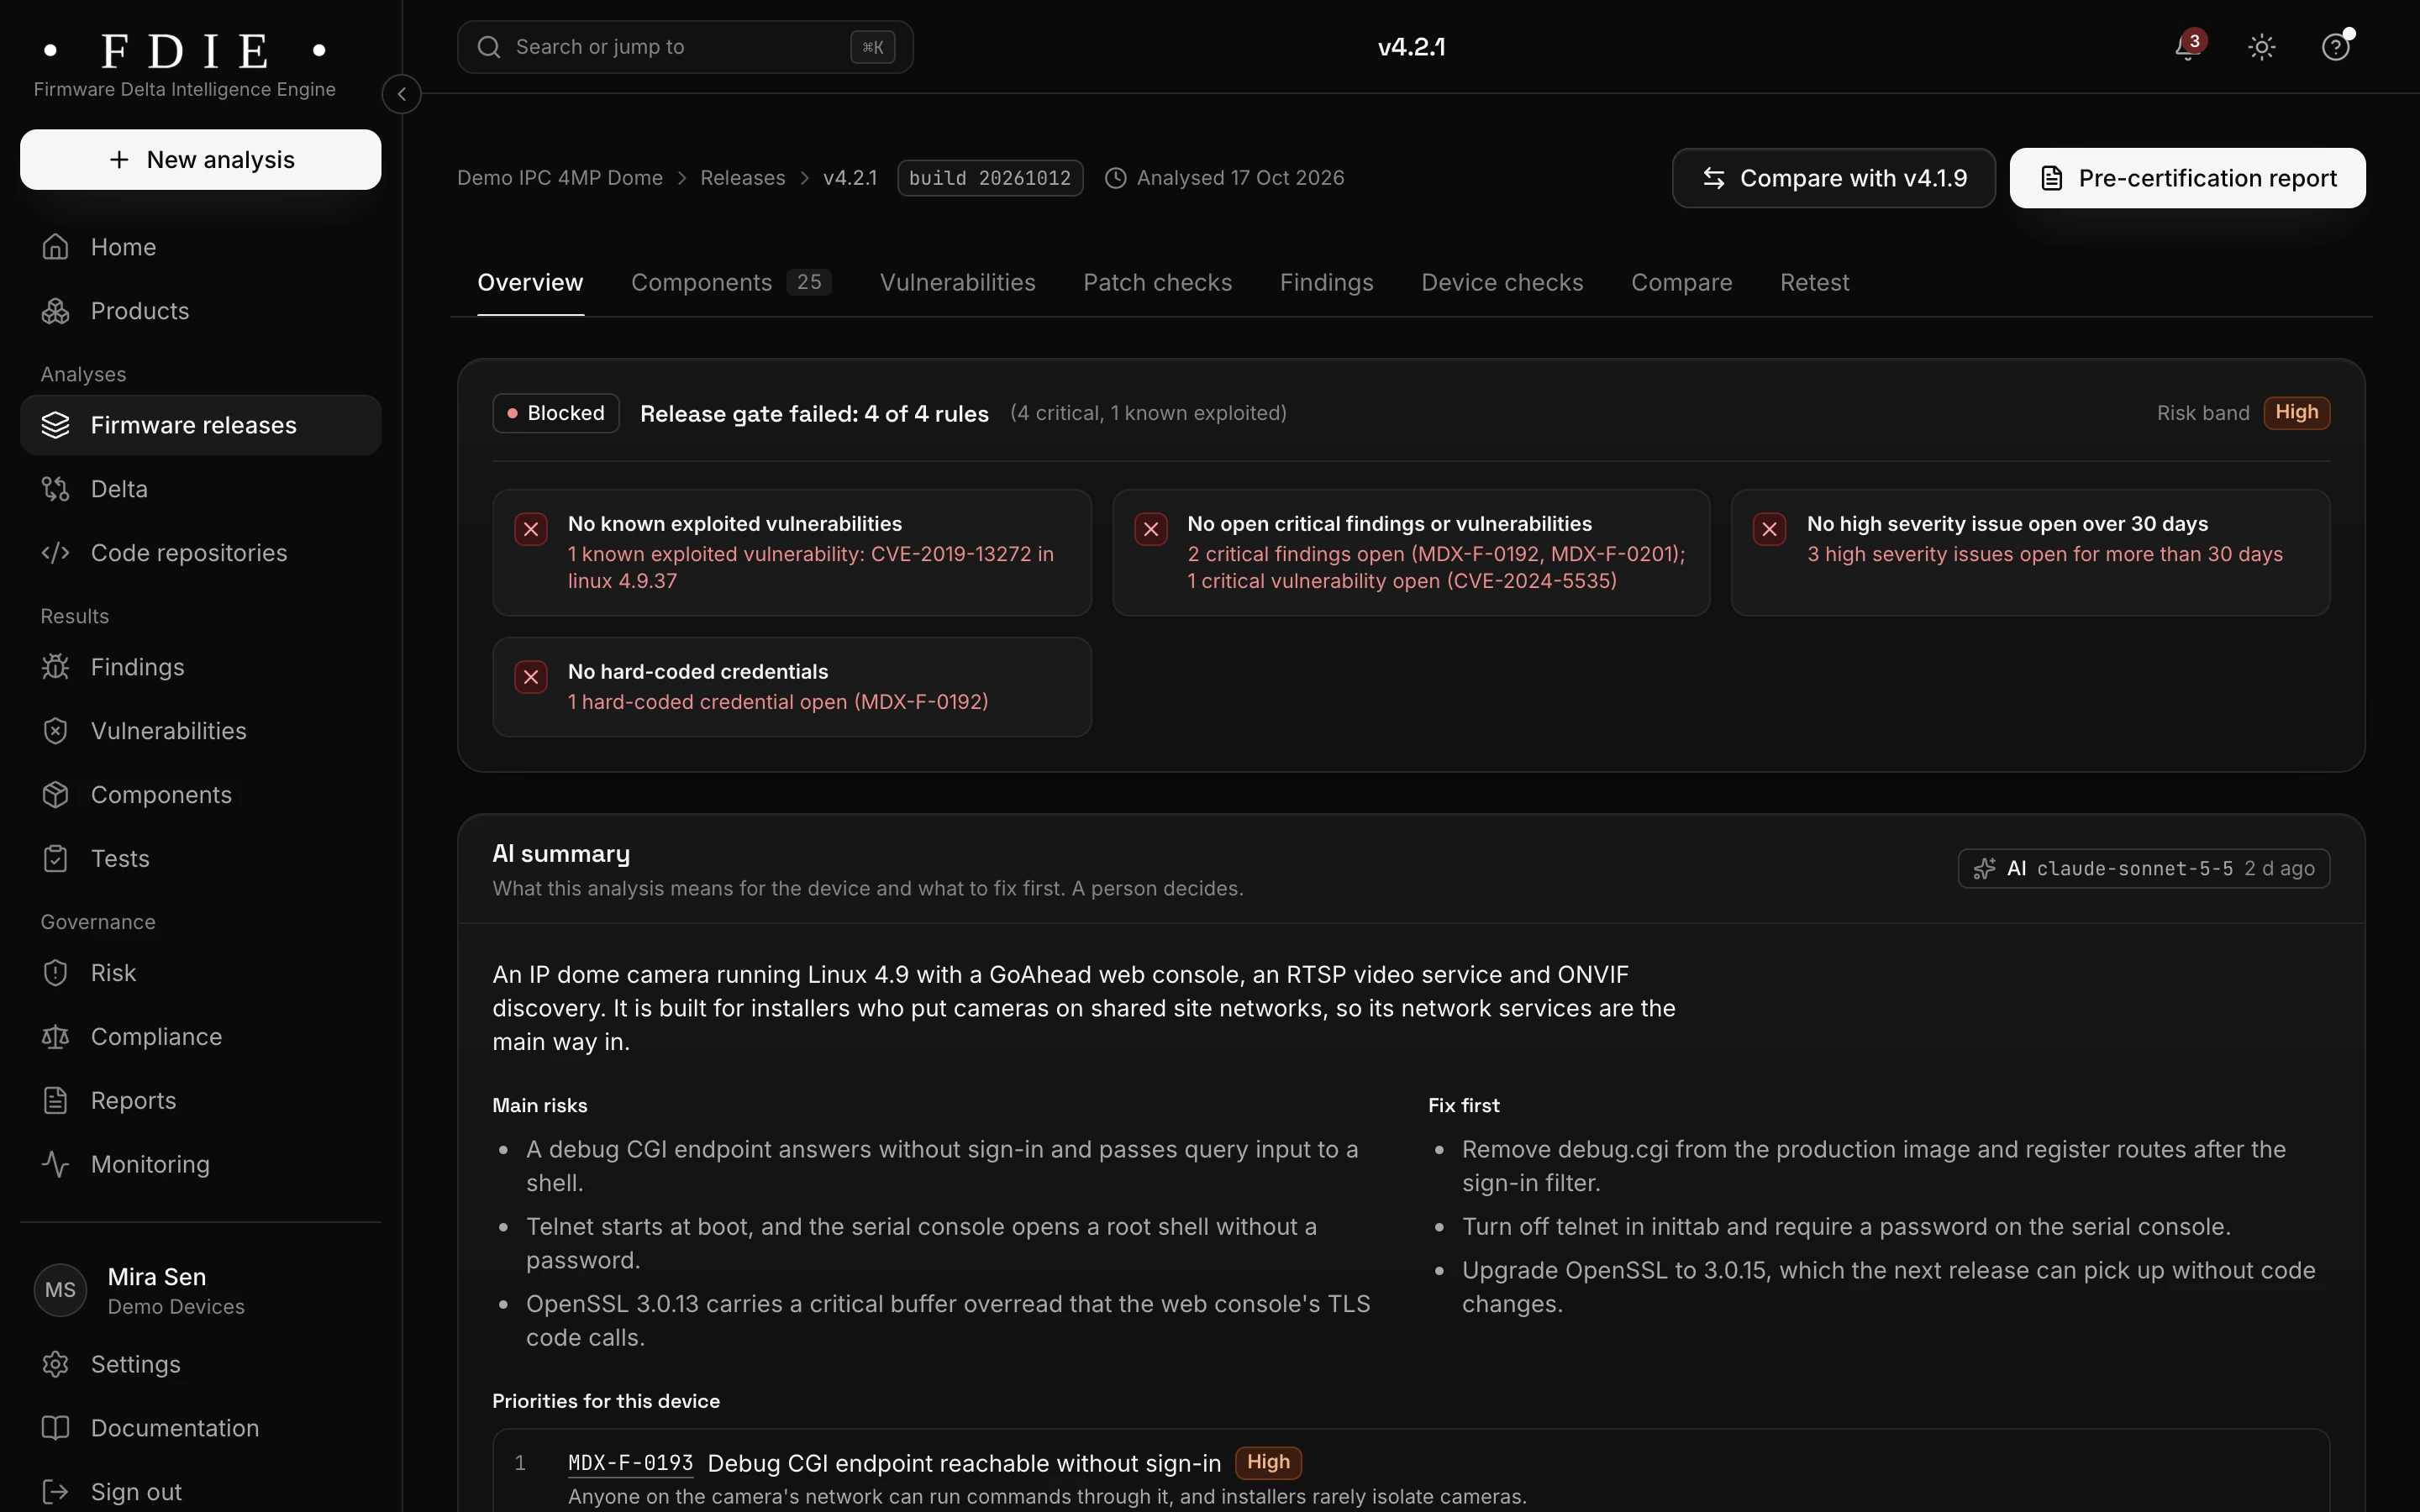2420x1512 pixels.
Task: Switch to the Patch checks tab
Action: (1157, 283)
